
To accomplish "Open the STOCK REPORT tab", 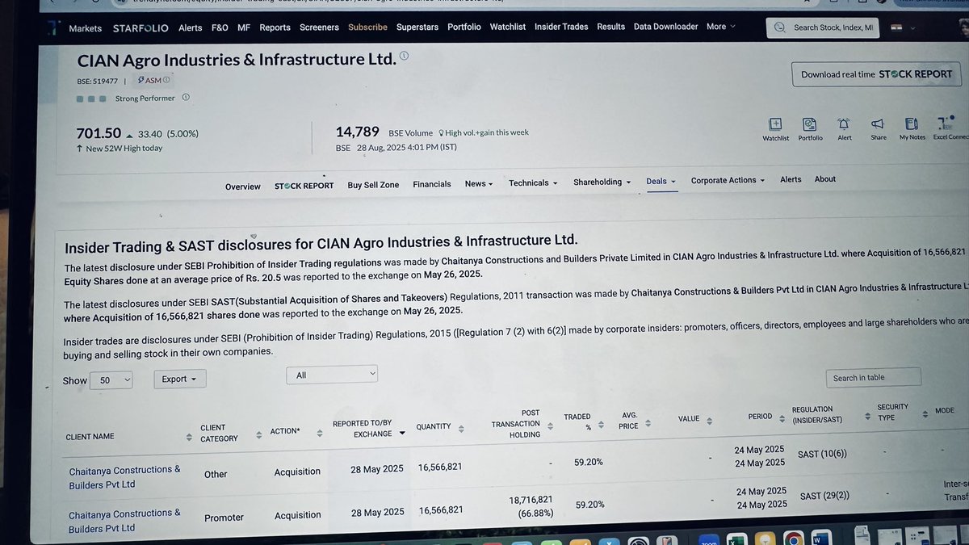I will [x=304, y=186].
